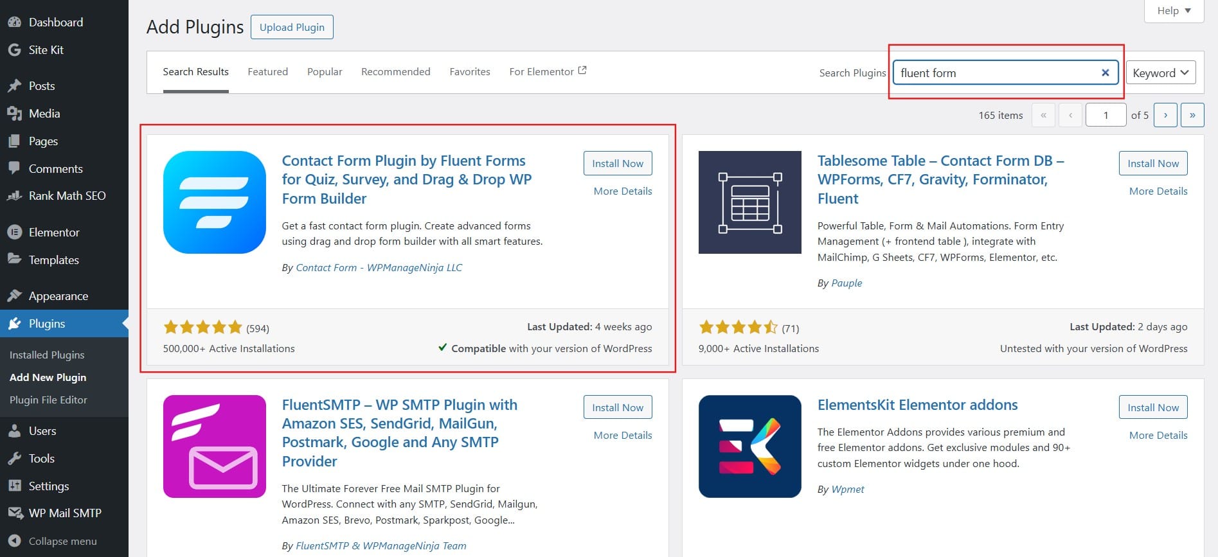Click the external link icon beside For Elementor
The image size is (1218, 557).
[582, 71]
